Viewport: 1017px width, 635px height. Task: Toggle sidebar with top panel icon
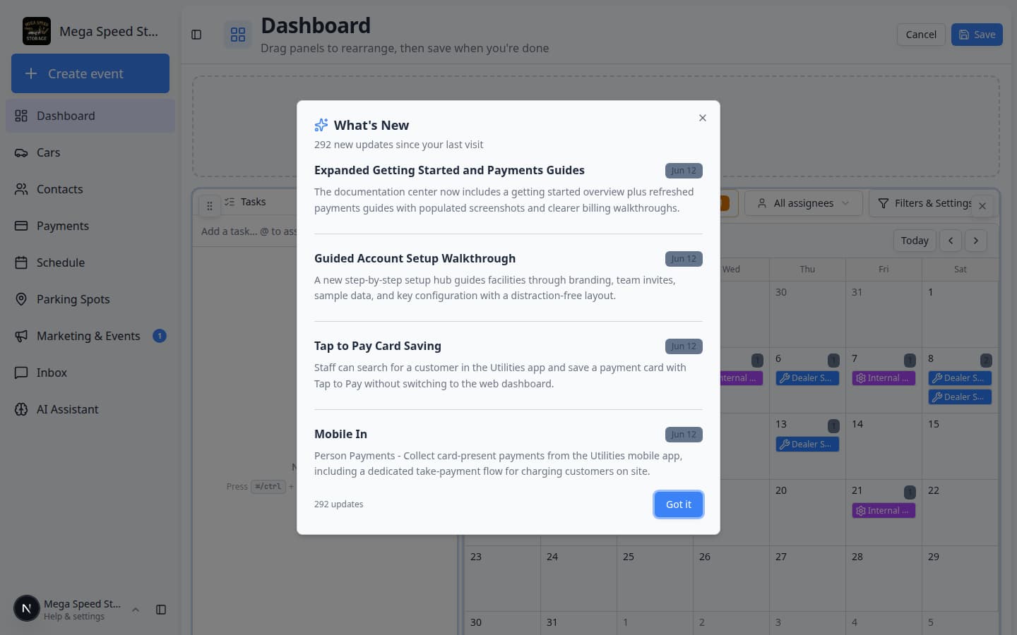click(196, 35)
